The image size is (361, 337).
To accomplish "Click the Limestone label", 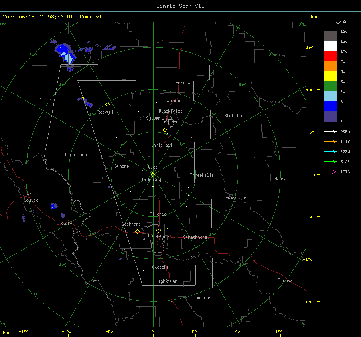I will pyautogui.click(x=76, y=155).
